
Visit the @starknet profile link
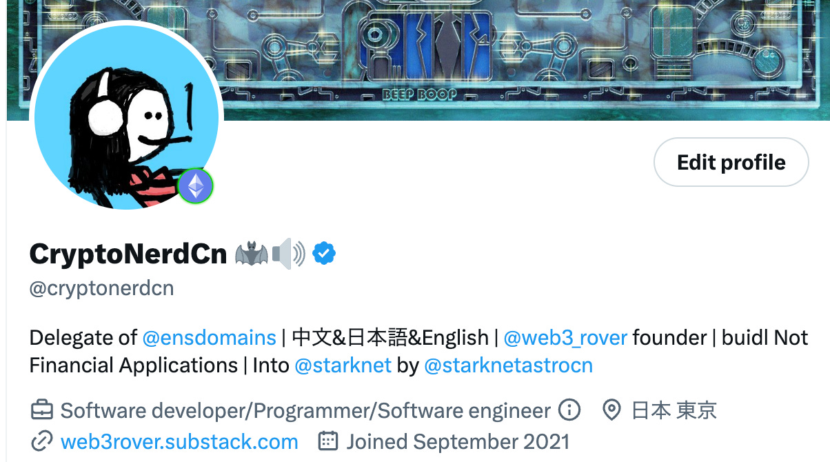pos(343,365)
